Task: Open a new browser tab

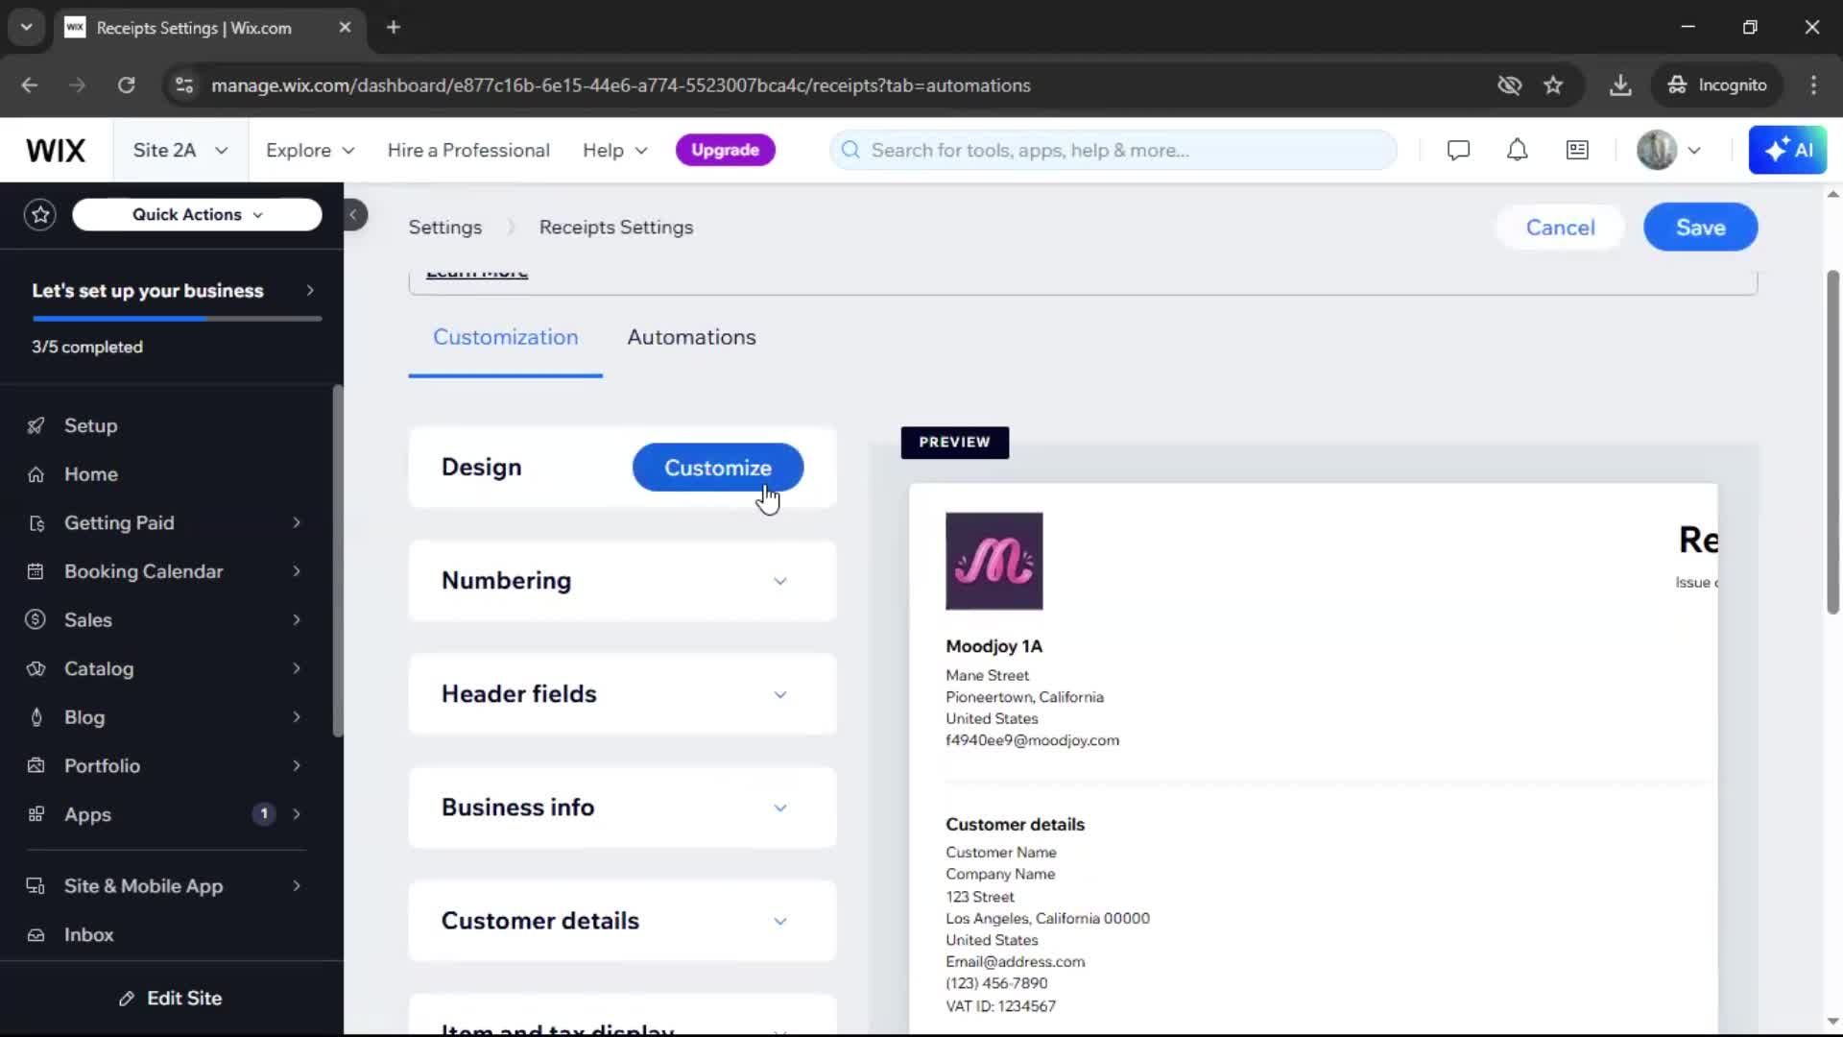Action: pyautogui.click(x=393, y=28)
